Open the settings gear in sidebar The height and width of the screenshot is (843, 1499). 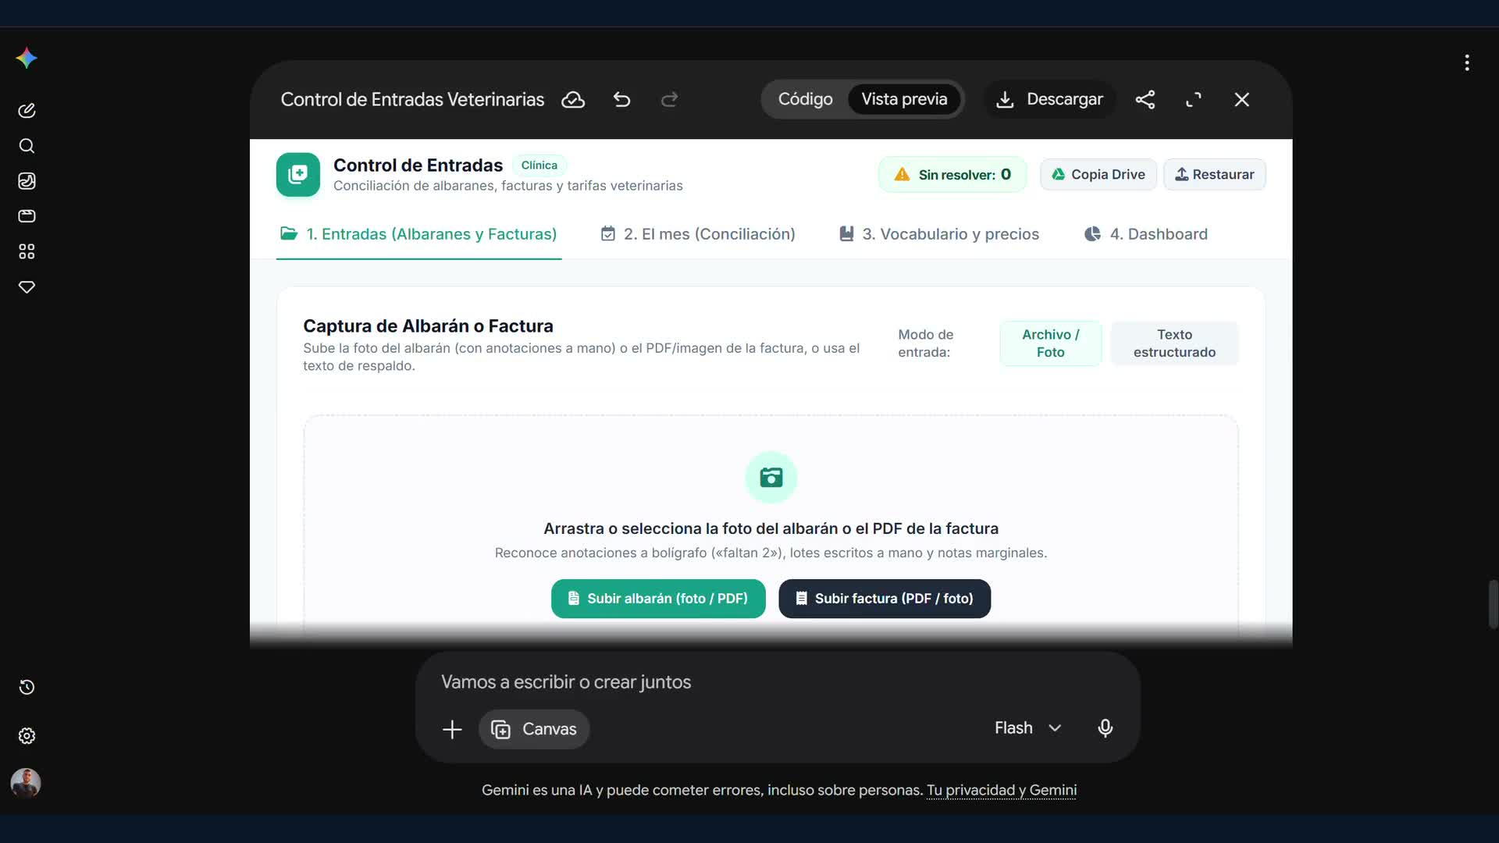click(x=27, y=736)
